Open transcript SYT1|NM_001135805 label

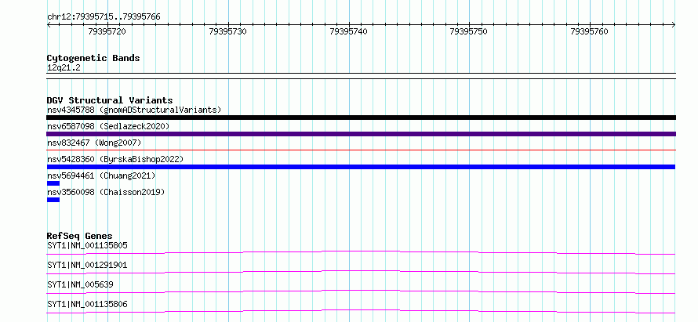click(87, 245)
